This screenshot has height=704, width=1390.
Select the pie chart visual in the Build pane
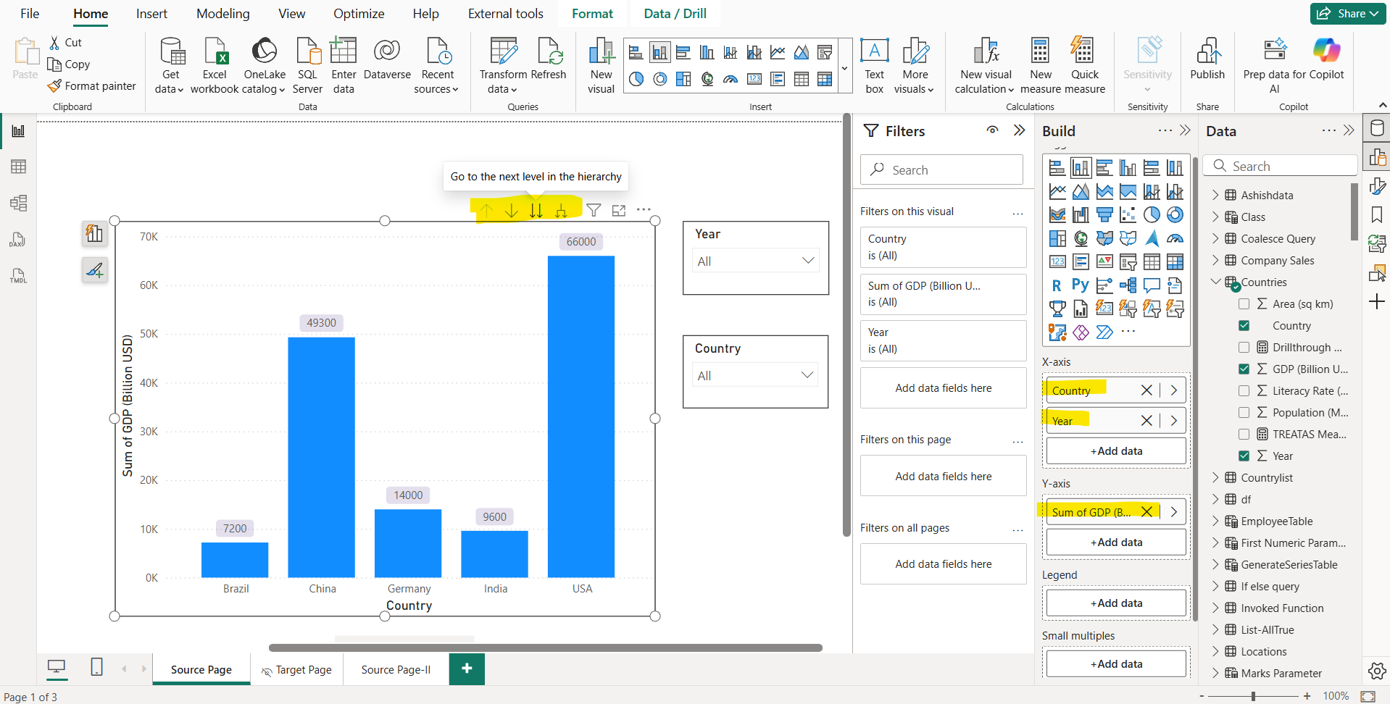coord(1152,214)
